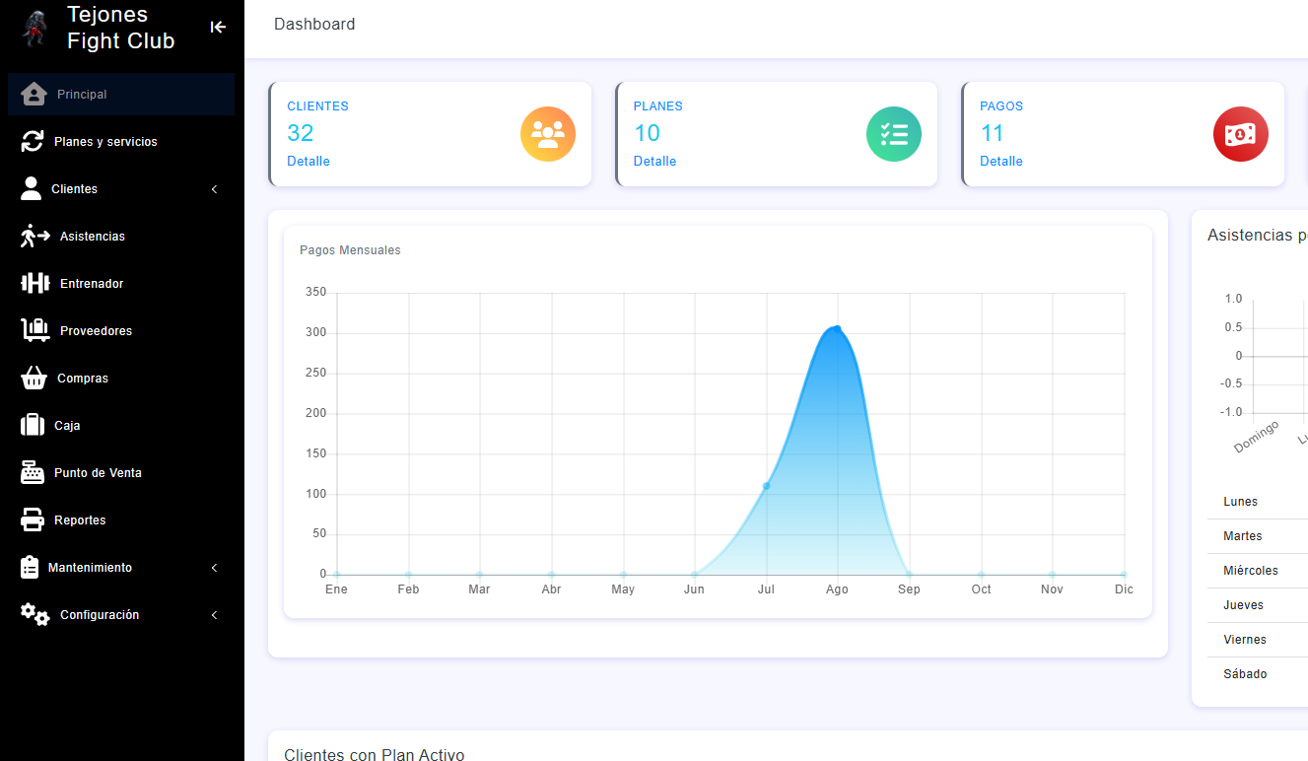Open Detalle link under Planes card
This screenshot has width=1308, height=761.
coord(654,162)
